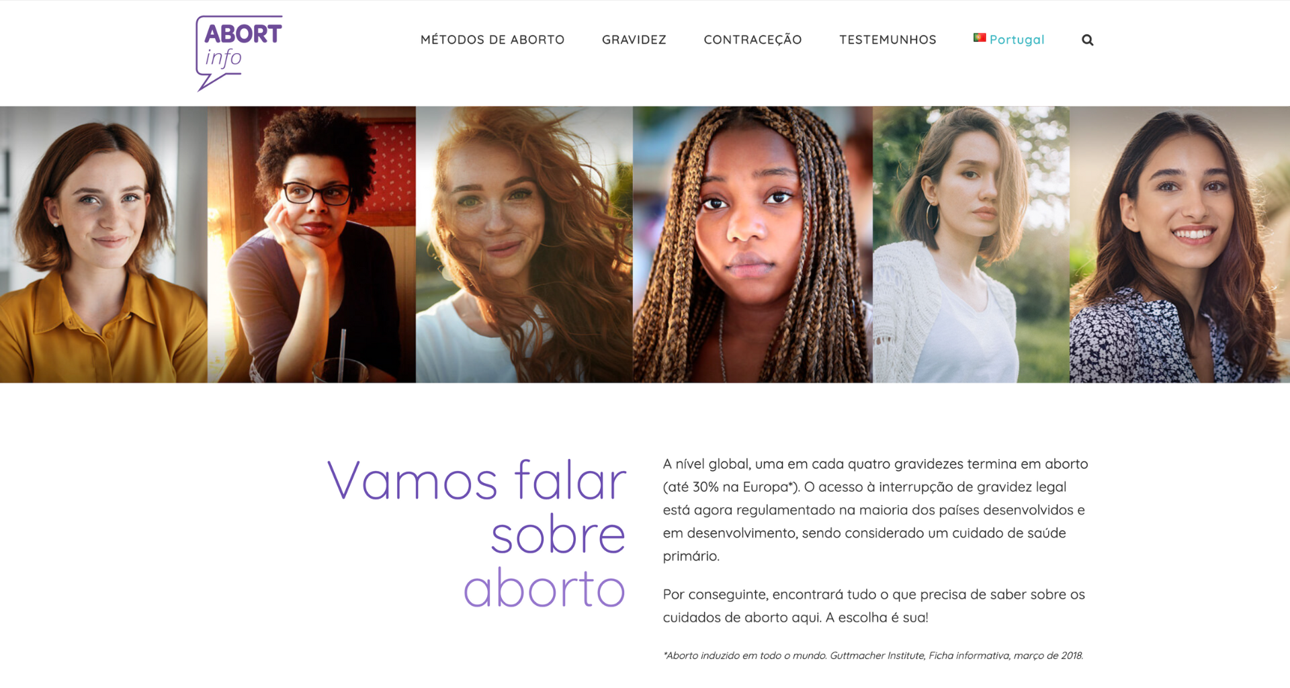The image size is (1290, 688).
Task: Click smiling woman in floral blouse photo
Action: [x=1180, y=245]
